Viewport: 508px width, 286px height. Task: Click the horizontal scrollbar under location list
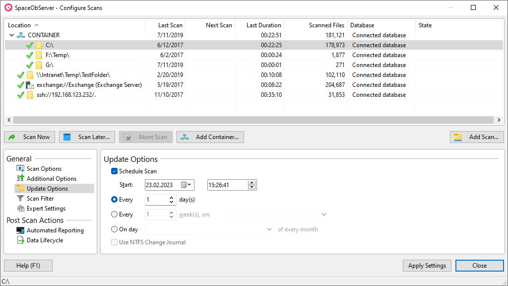click(253, 120)
